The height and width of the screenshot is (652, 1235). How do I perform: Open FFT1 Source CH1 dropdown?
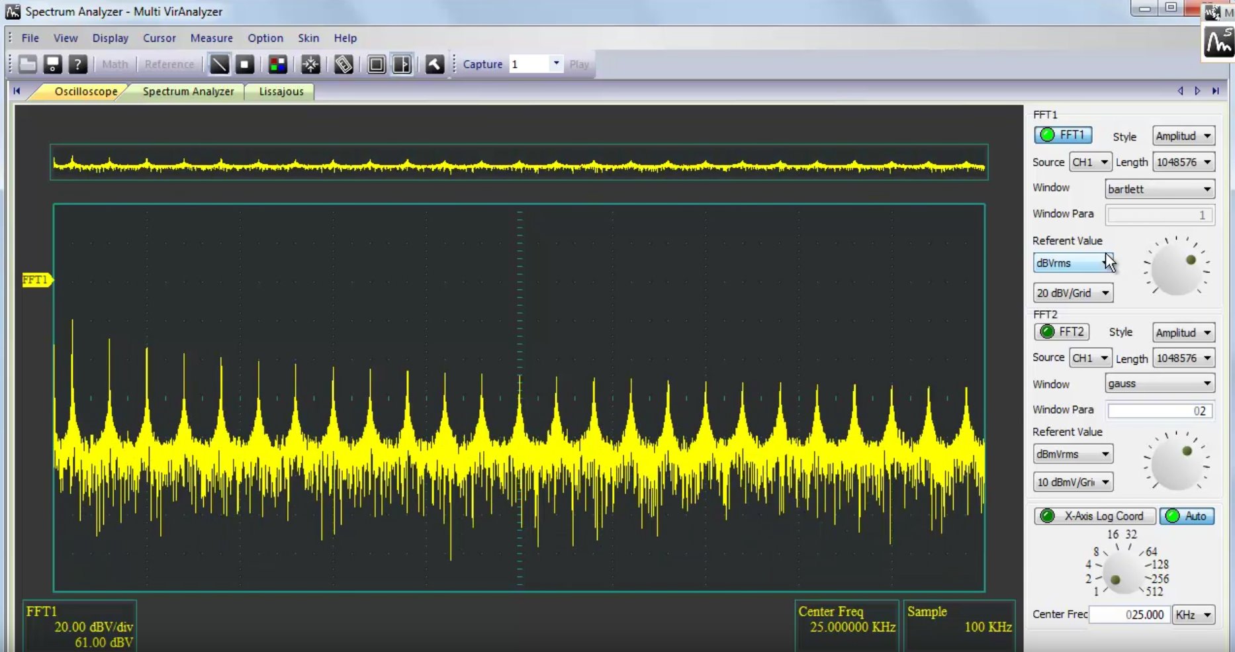tap(1090, 162)
